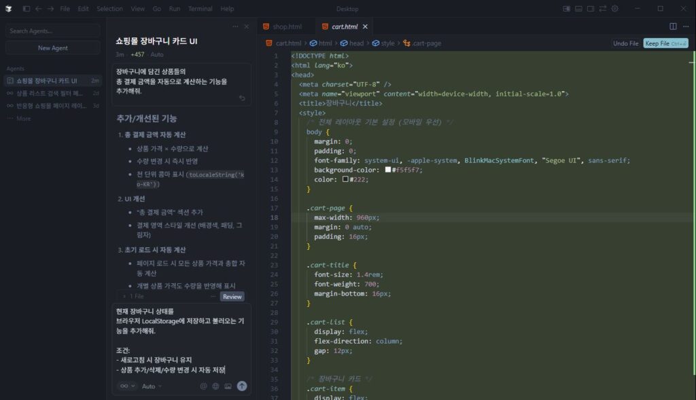The image size is (696, 400).
Task: Click the Keep File button
Action: point(665,42)
